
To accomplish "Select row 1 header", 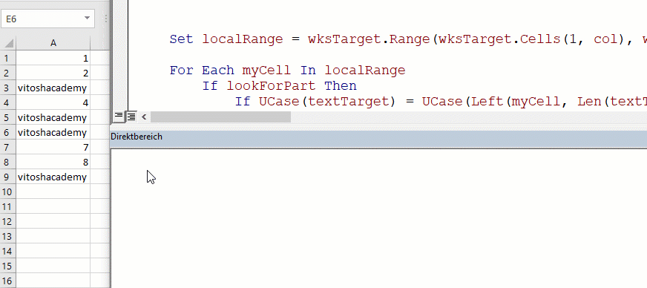I will click(x=8, y=58).
